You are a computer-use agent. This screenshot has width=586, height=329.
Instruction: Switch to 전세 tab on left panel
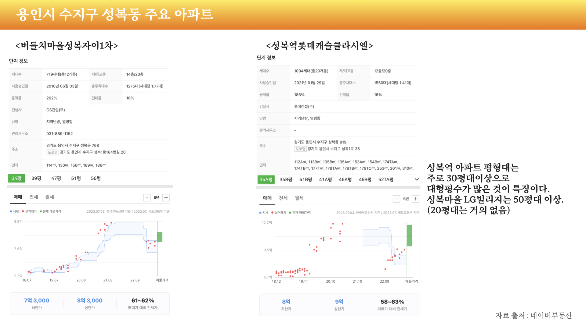tap(34, 197)
